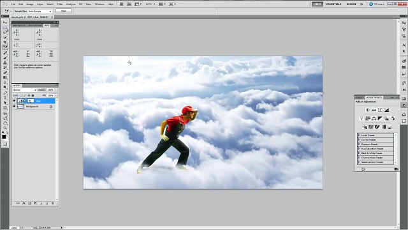Select the Hand tool

pyautogui.click(x=5, y=123)
